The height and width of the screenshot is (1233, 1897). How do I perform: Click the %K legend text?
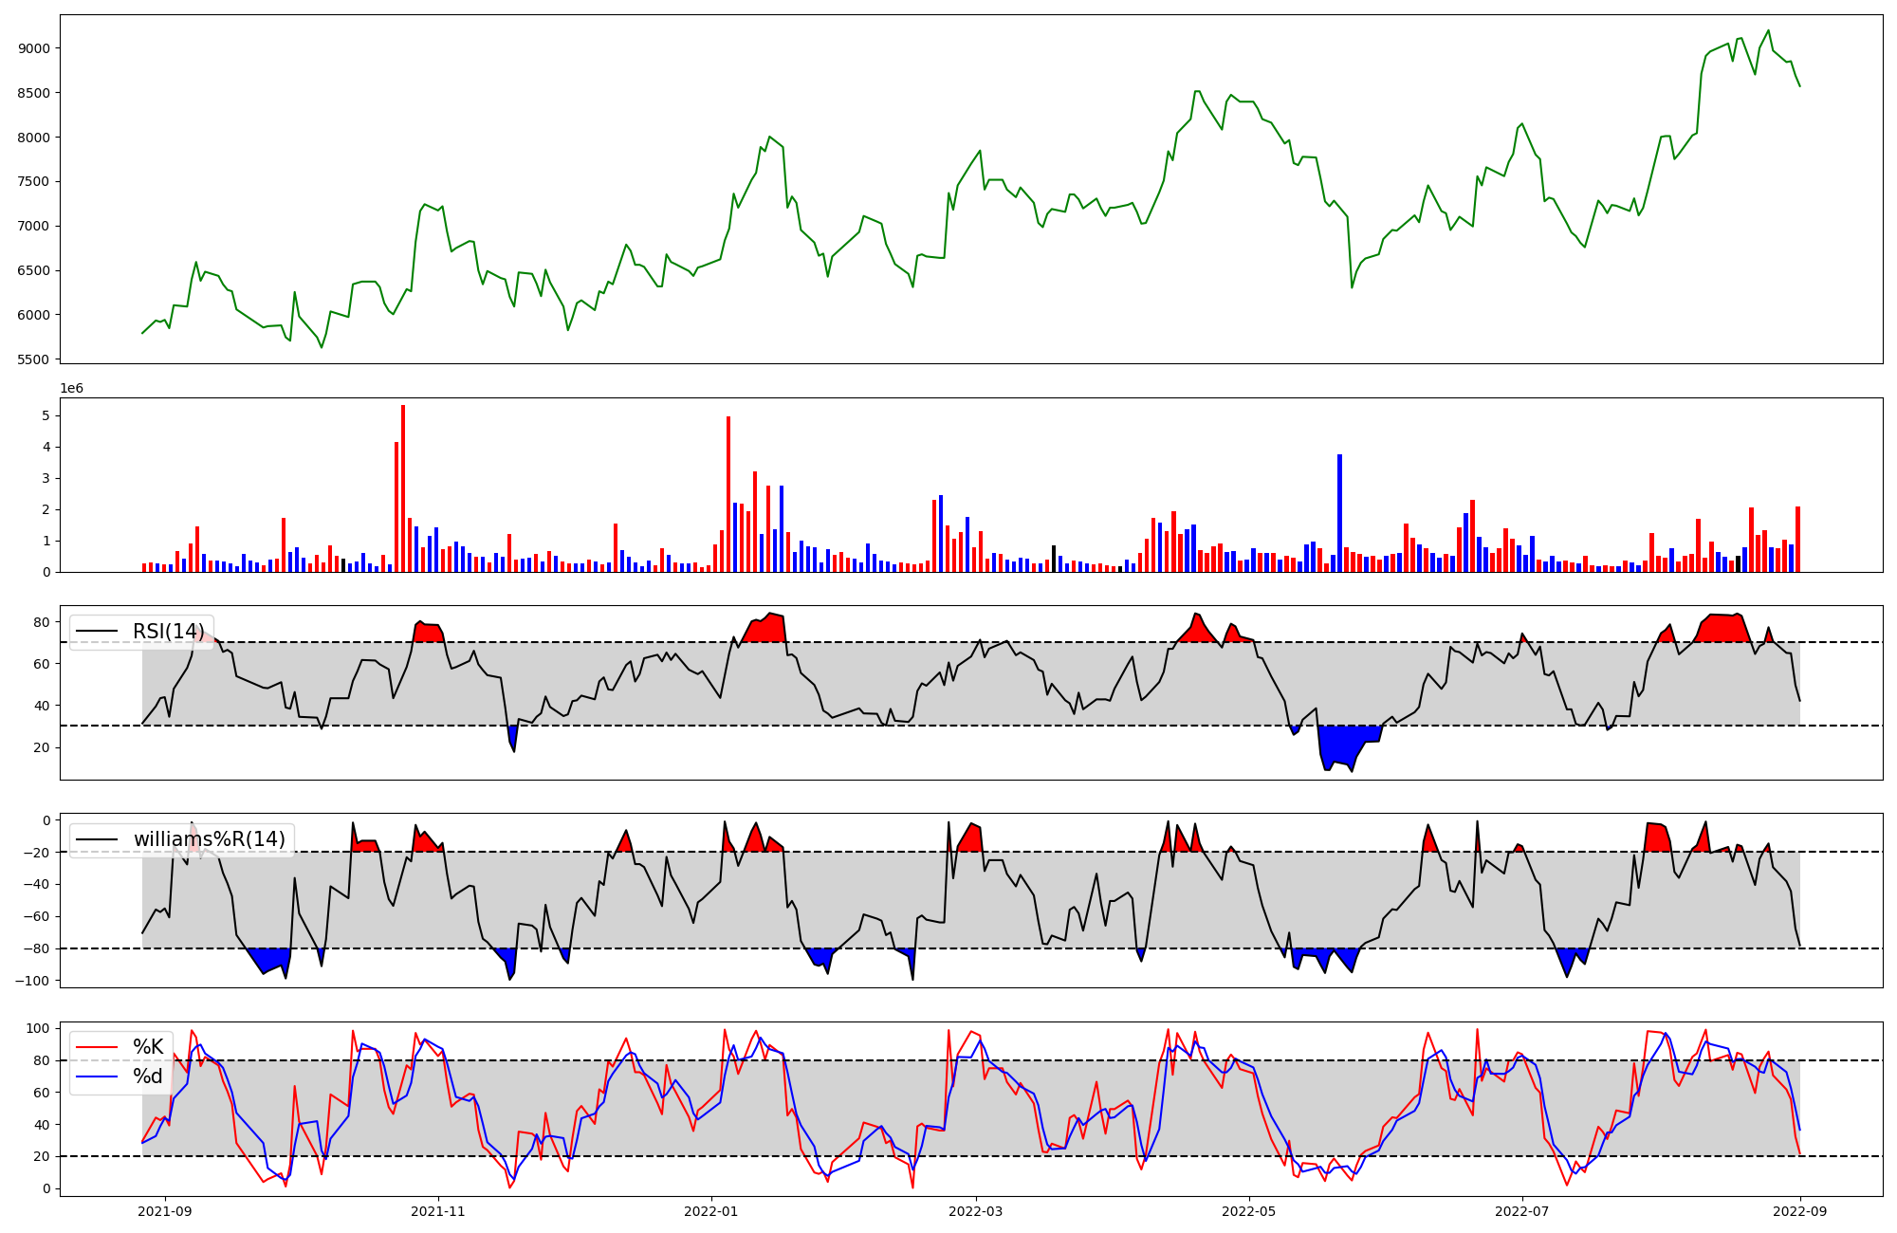click(148, 1047)
